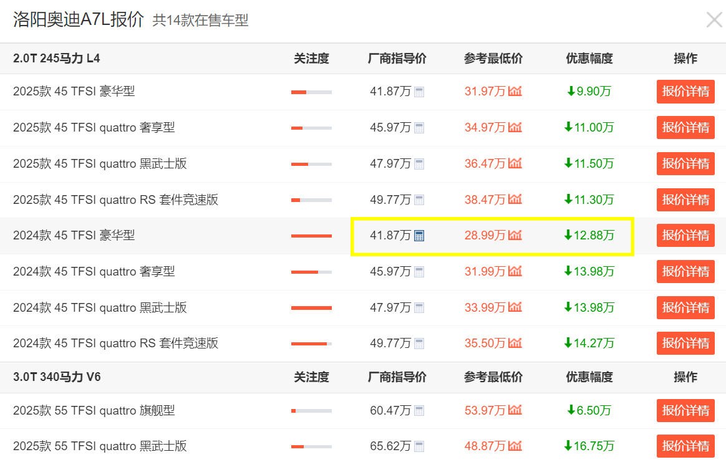
Task: Click discount amount 16.75万
Action: (589, 446)
